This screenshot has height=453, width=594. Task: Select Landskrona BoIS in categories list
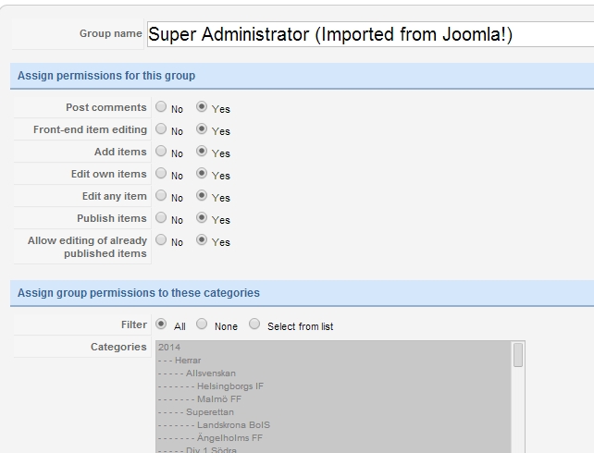point(334,425)
